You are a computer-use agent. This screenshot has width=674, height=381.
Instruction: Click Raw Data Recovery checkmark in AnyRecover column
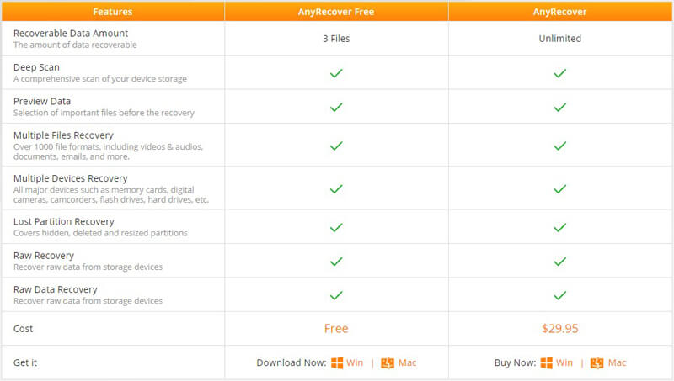click(559, 295)
